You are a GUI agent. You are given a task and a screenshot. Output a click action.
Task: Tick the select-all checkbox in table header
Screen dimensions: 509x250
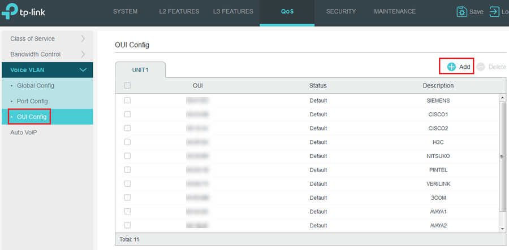pyautogui.click(x=127, y=86)
